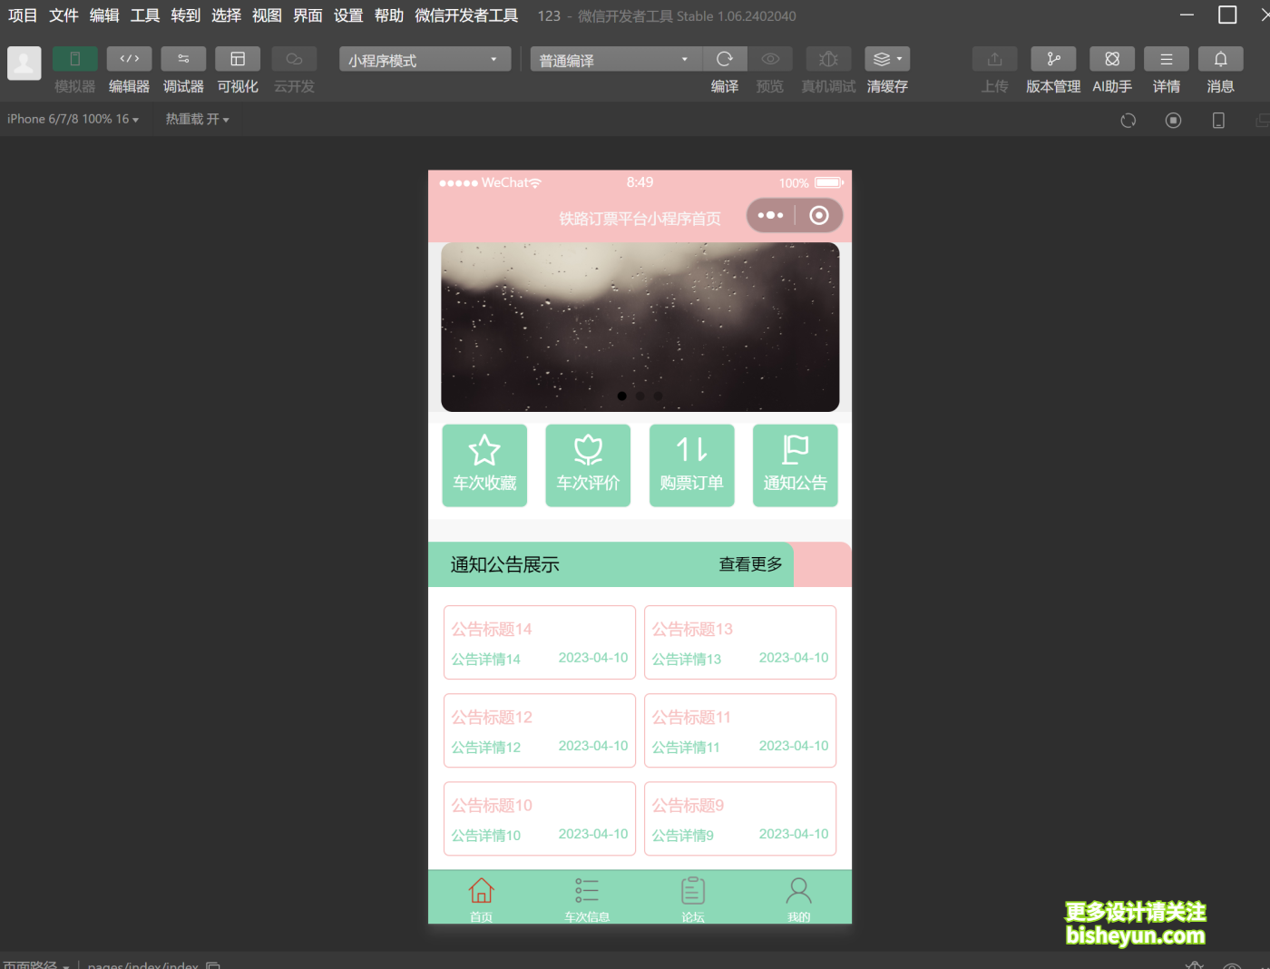Image resolution: width=1270 pixels, height=969 pixels.
Task: Open the 公告标题14 announcement card
Action: pos(539,642)
